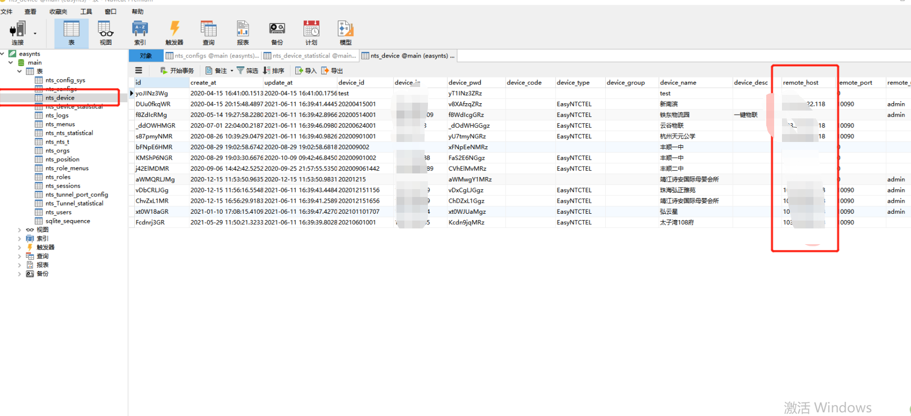
Task: Open the 视图 glasses icon in main toolbar
Action: tap(105, 33)
